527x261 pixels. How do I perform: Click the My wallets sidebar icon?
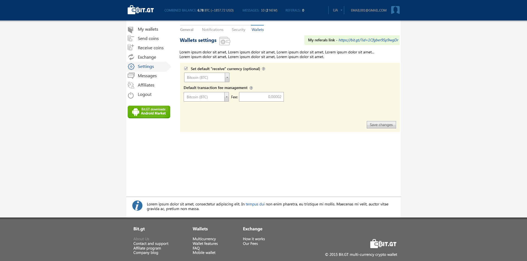point(131,30)
